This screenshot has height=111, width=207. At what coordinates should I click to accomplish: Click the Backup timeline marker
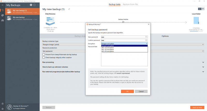tap(123, 22)
